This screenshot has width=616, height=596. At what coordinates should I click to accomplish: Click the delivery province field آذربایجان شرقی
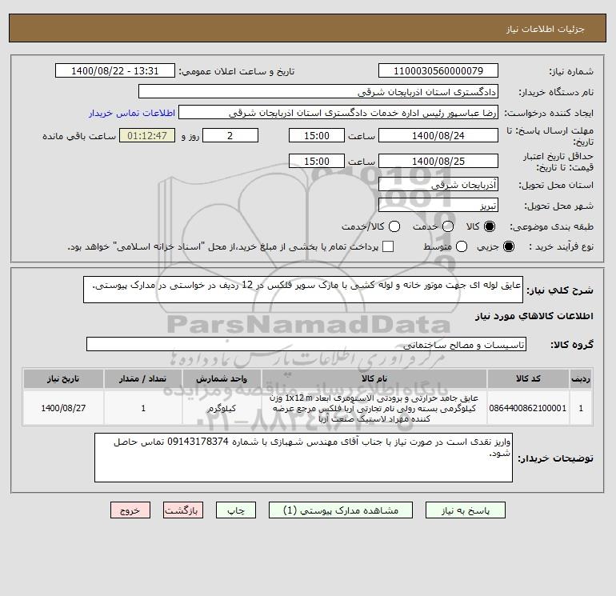[x=438, y=184]
